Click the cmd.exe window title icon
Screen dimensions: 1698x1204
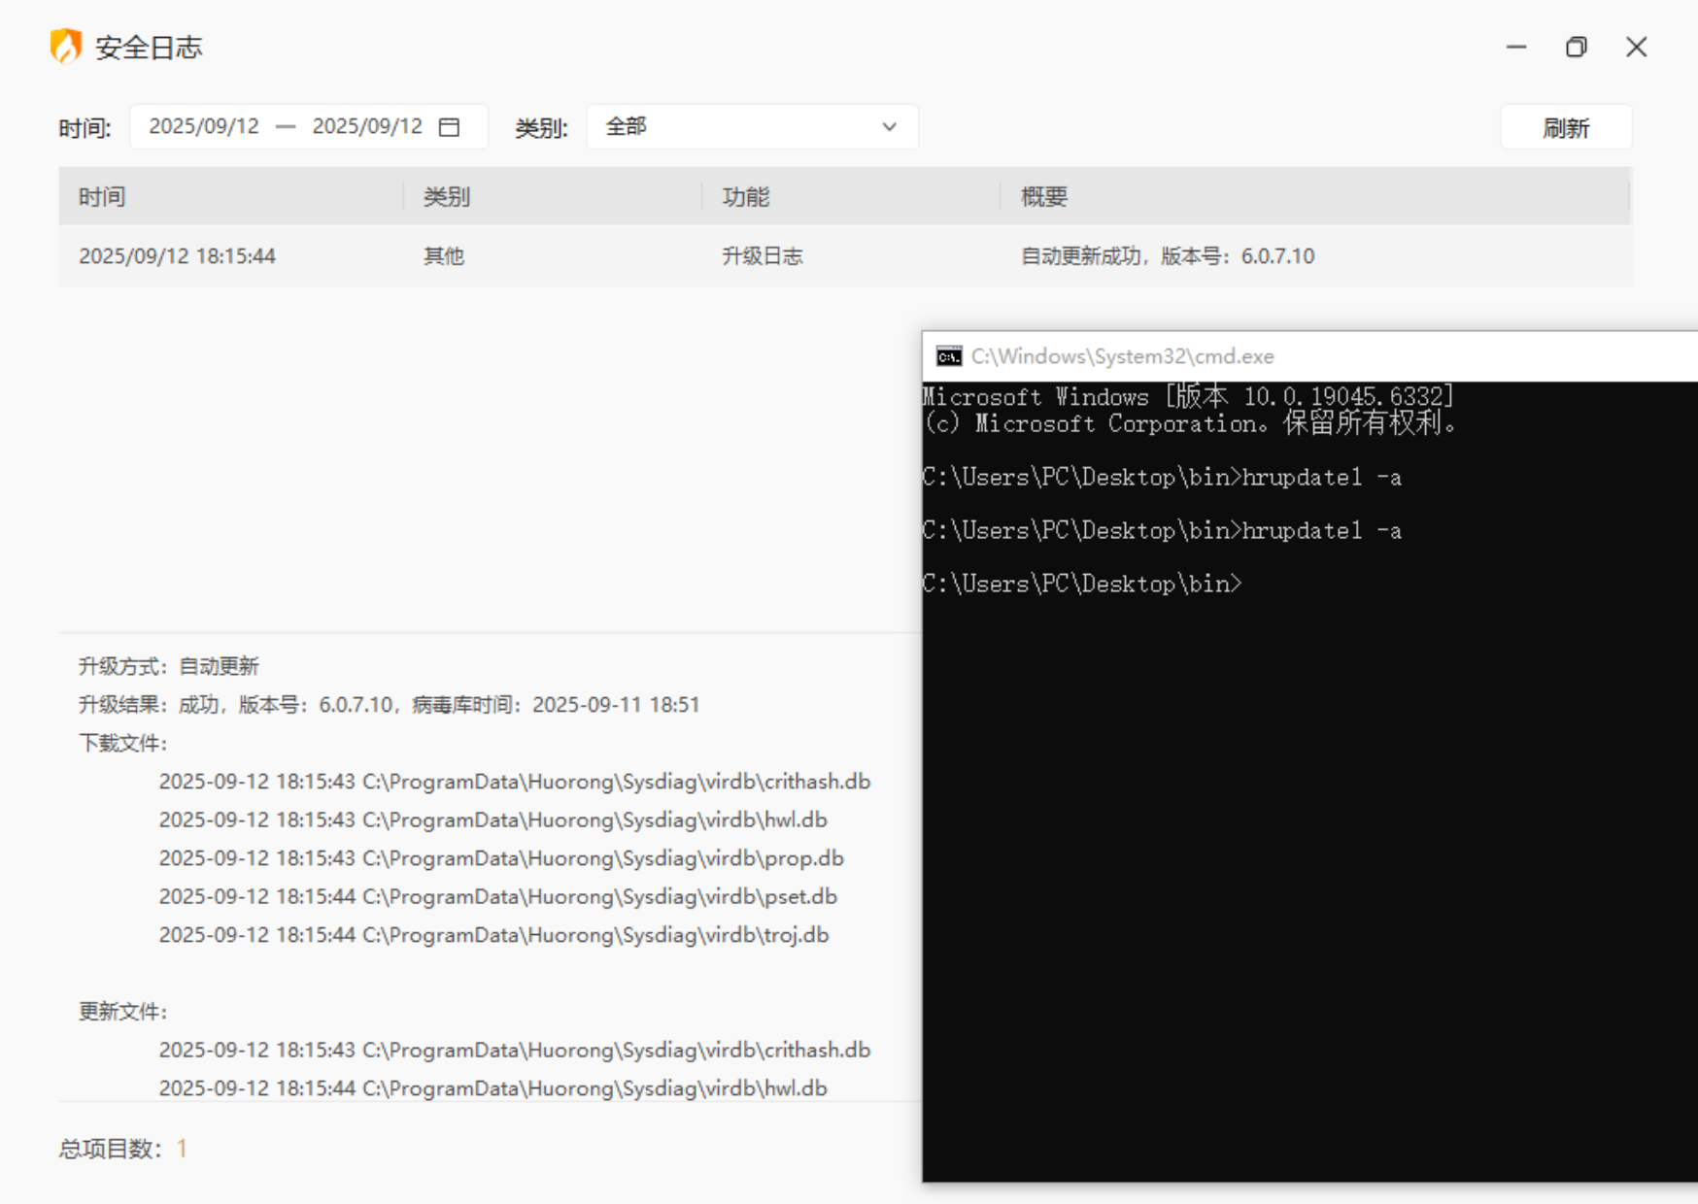tap(949, 356)
